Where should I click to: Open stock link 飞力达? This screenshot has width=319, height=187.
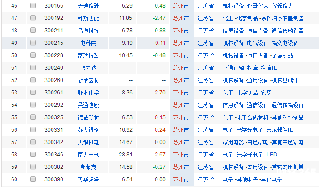coord(88,68)
